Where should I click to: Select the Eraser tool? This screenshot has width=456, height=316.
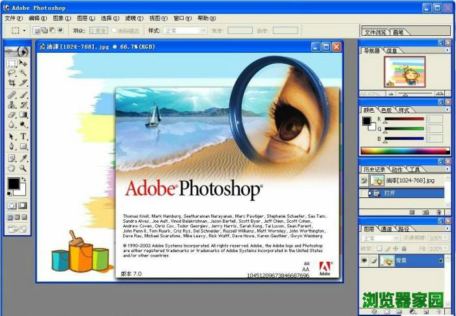[12, 115]
